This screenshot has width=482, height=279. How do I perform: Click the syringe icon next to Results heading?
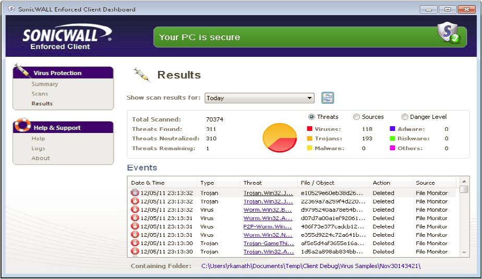click(x=141, y=75)
